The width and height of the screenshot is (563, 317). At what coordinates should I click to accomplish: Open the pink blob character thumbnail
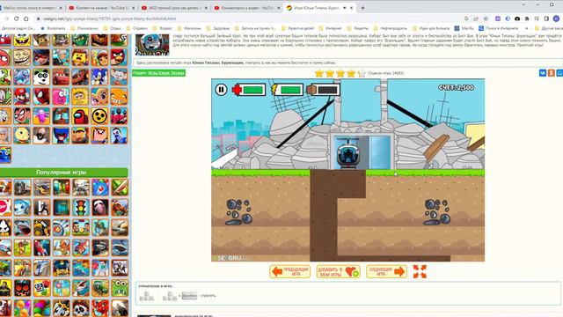[x=61, y=96]
